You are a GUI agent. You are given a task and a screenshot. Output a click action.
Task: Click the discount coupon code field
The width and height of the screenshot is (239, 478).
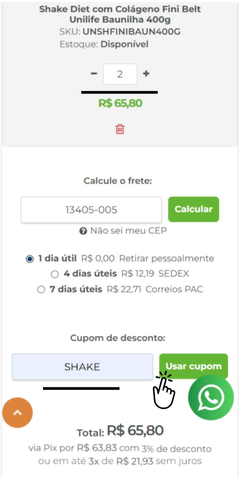82,367
